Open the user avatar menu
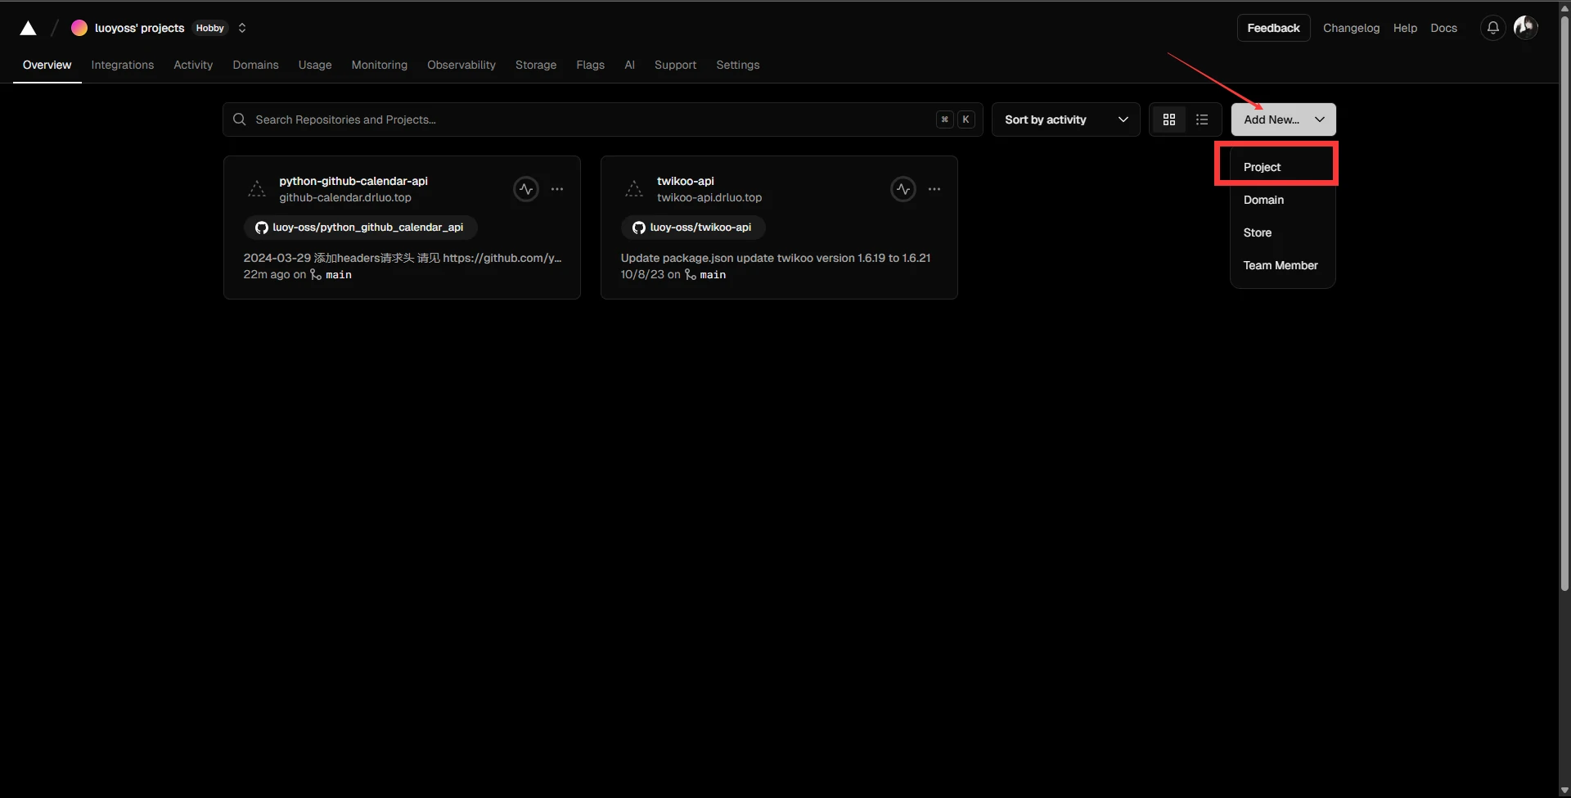This screenshot has height=798, width=1571. (1525, 28)
